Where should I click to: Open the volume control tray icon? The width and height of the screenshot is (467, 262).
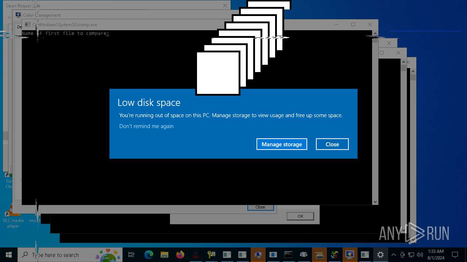click(x=420, y=255)
